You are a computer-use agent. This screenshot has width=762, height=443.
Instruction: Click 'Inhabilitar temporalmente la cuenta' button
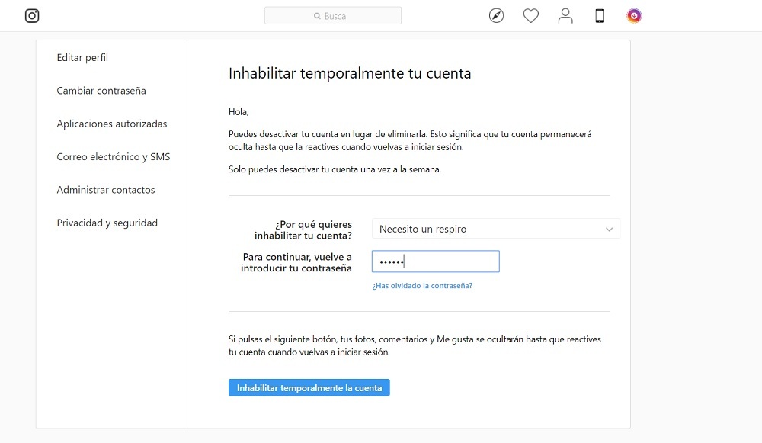click(x=309, y=387)
